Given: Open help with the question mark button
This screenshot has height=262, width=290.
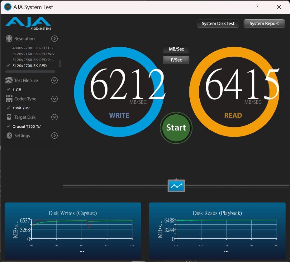Looking at the screenshot, I should (257, 7).
